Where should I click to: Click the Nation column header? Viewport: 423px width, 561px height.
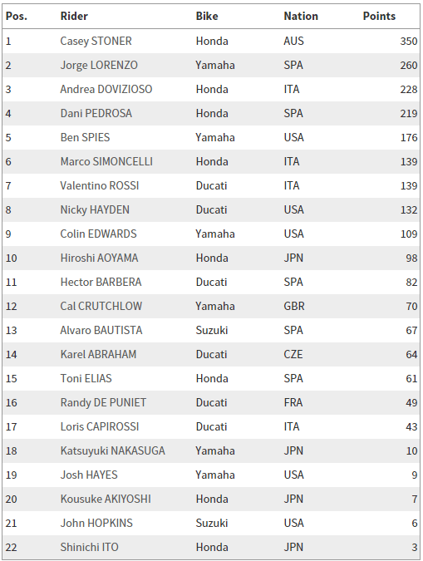pyautogui.click(x=301, y=16)
